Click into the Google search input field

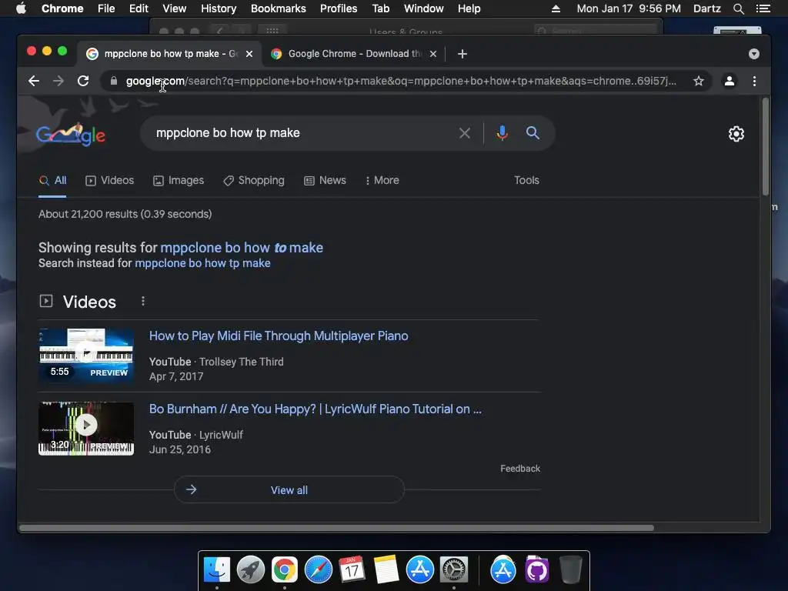302,133
